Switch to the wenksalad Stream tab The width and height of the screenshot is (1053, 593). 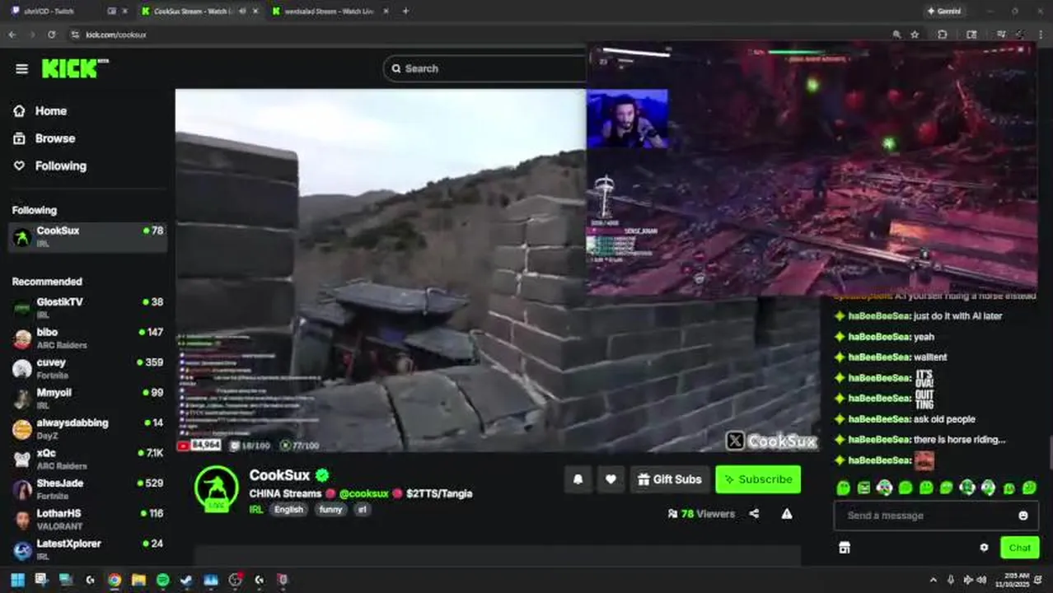[330, 12]
